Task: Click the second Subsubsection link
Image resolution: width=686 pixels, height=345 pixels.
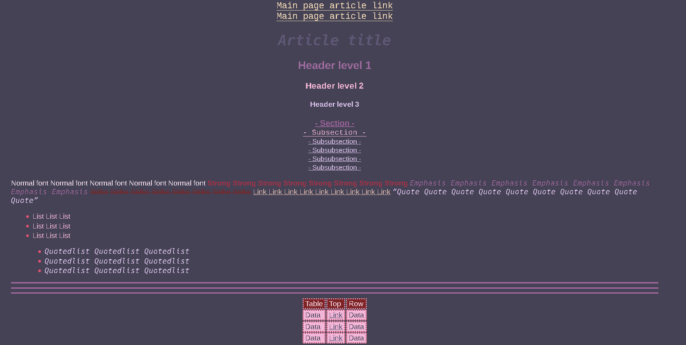Action: click(x=334, y=150)
